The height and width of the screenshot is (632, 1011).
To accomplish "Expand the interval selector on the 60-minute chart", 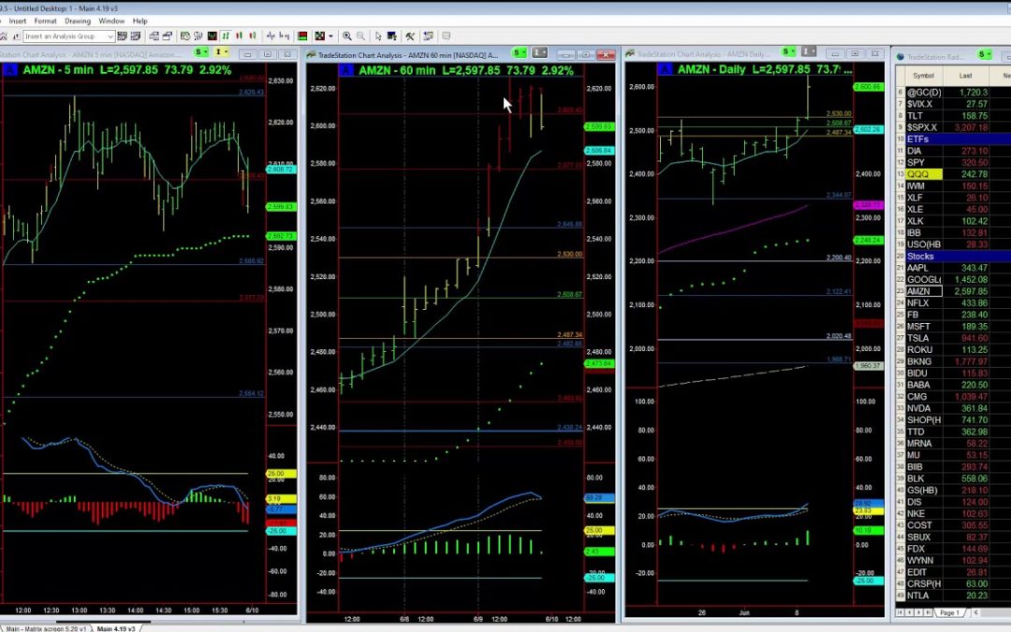I will [x=540, y=53].
